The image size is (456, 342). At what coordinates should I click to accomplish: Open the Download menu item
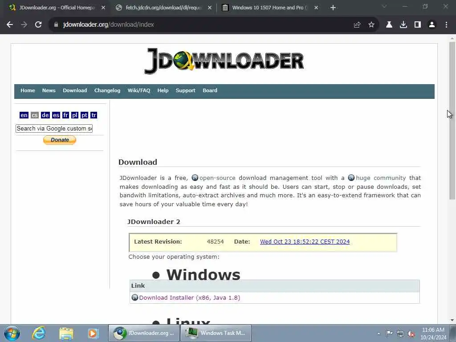75,90
